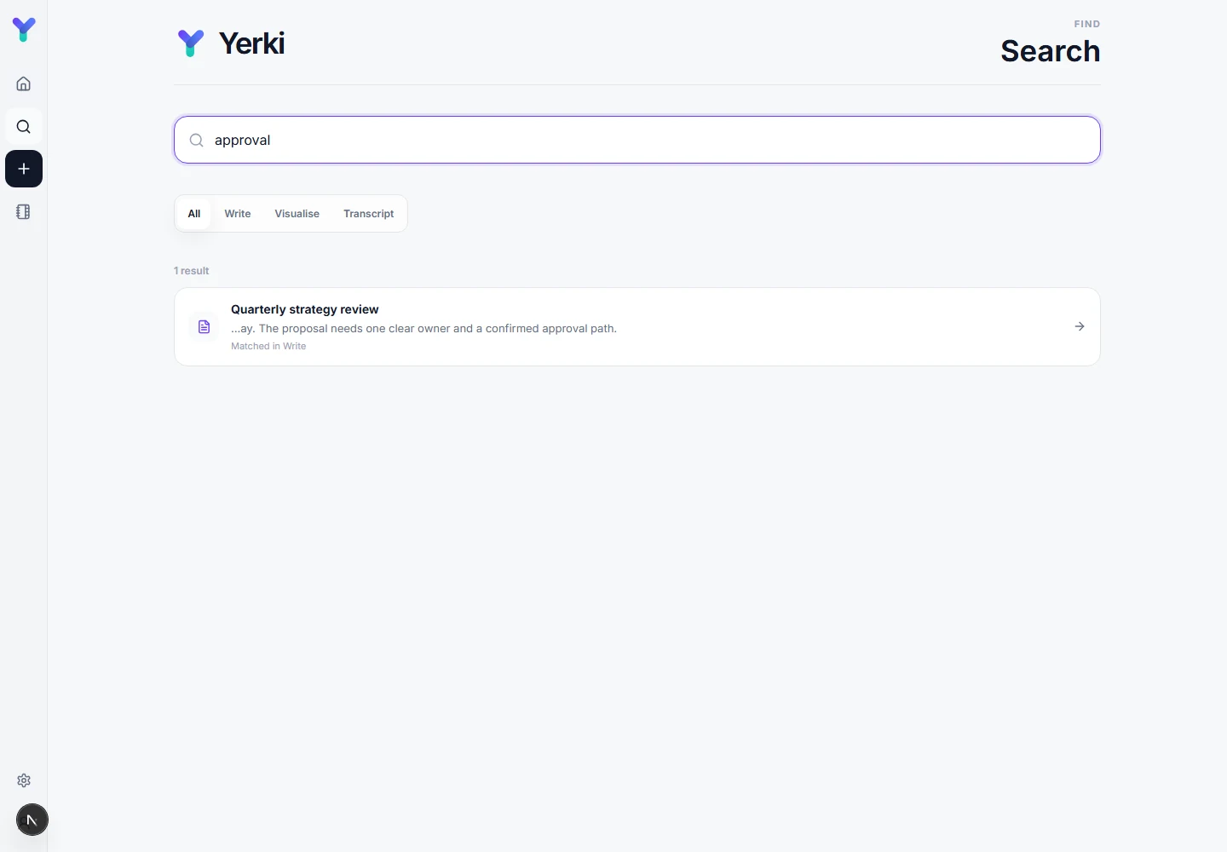Select the All filter tab

(194, 214)
